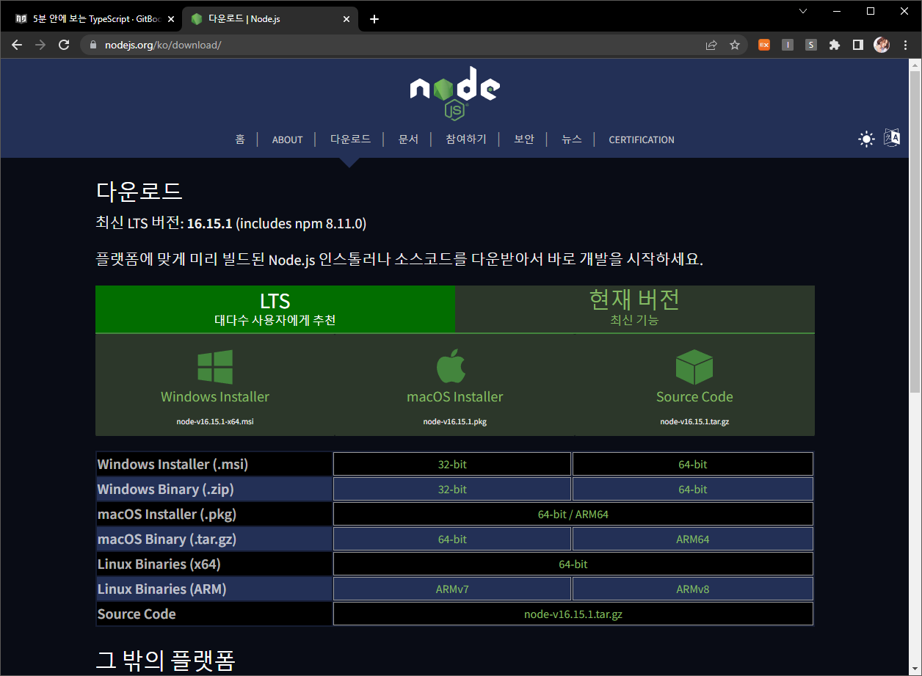This screenshot has width=922, height=676.
Task: Click the site lock icon
Action: click(93, 45)
